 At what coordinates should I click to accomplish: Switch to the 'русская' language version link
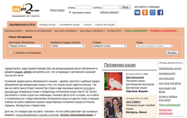[88, 88]
